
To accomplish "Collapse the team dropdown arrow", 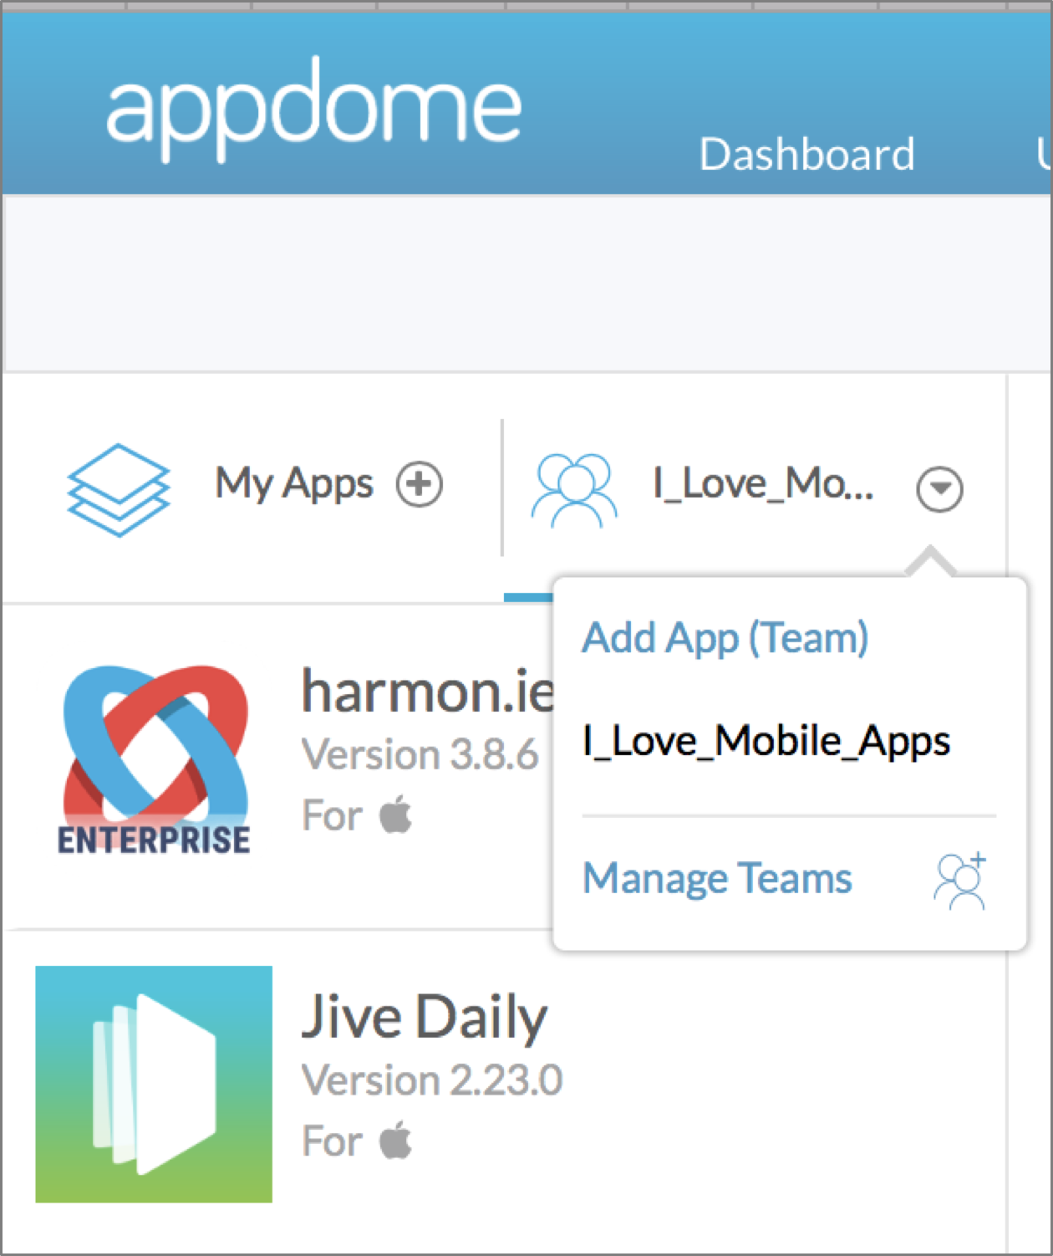I will tap(939, 489).
